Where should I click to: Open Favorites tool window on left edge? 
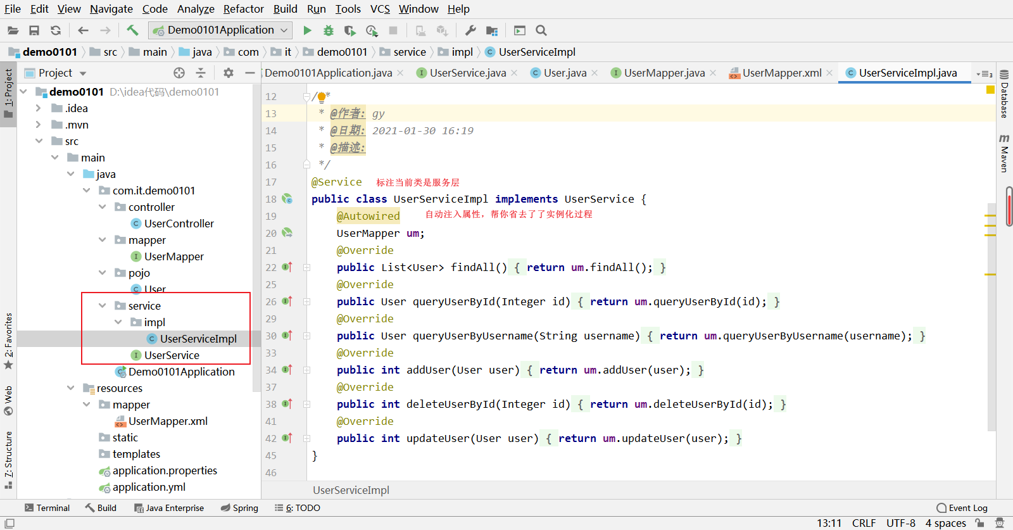8,341
